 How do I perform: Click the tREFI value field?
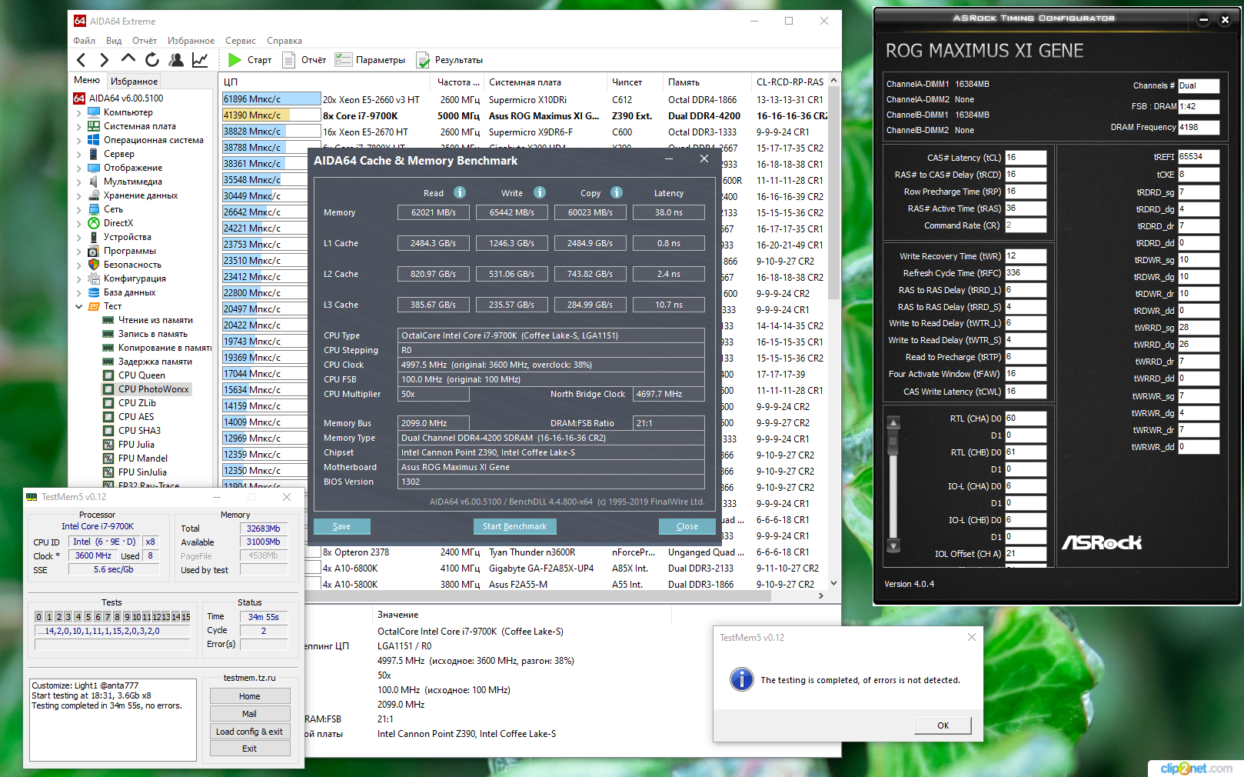coord(1199,157)
